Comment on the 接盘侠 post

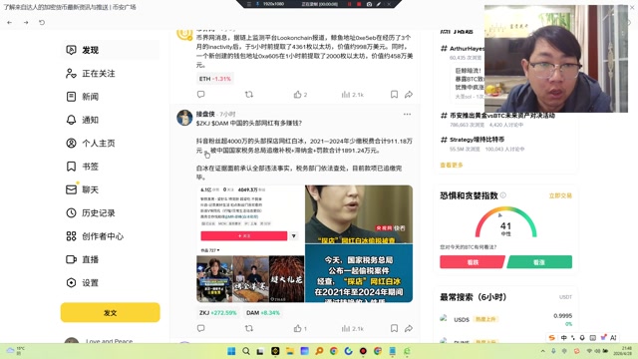coord(200,328)
